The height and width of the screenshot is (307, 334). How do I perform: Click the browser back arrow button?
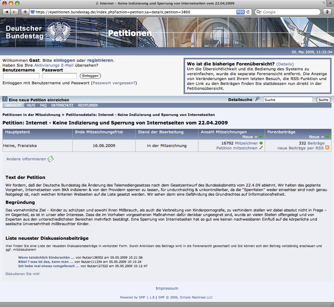7,12
